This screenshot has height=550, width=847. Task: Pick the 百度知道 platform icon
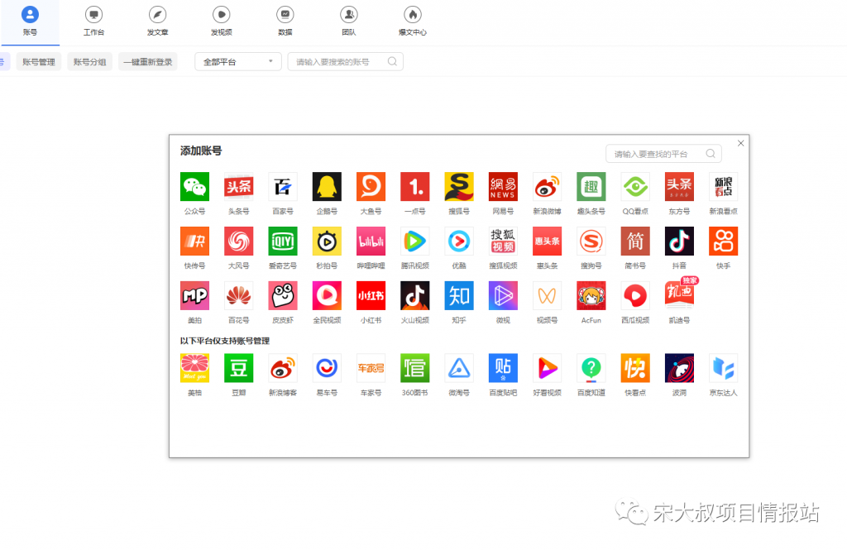coord(591,369)
